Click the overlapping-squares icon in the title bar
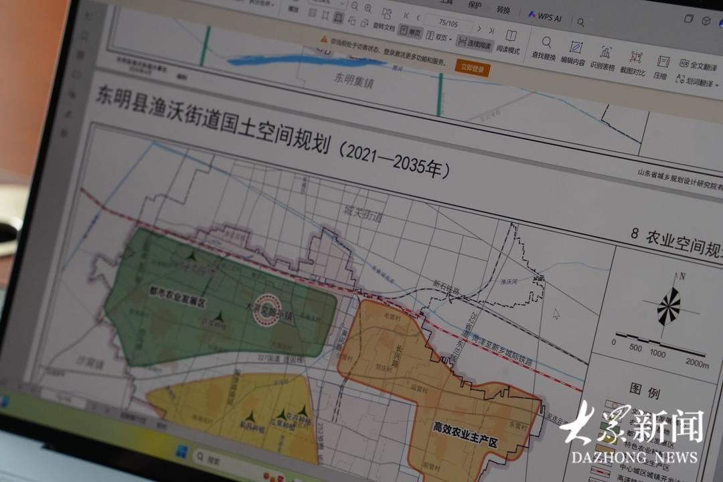Image resolution: width=723 pixels, height=482 pixels. 688,19
